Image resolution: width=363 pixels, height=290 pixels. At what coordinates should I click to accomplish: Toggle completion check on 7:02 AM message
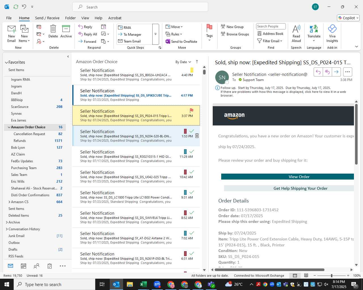[x=192, y=233]
